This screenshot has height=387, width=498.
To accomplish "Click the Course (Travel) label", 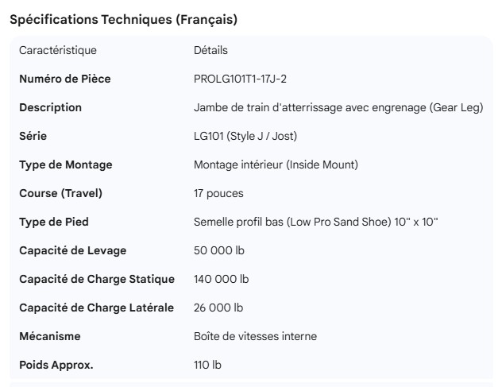I will tap(60, 193).
